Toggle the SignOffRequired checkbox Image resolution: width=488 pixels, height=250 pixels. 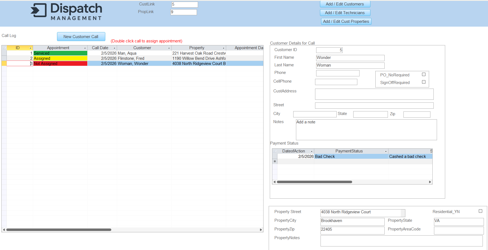coord(424,82)
